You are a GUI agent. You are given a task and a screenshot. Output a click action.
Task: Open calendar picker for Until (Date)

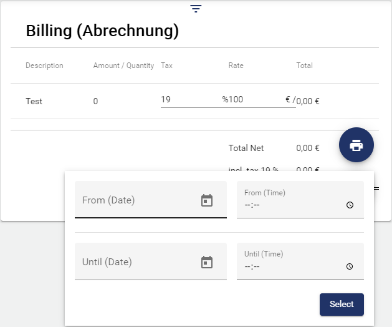[x=207, y=262]
